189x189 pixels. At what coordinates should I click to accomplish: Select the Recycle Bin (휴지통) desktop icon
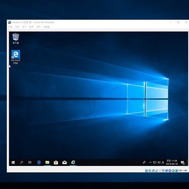coord(15,39)
